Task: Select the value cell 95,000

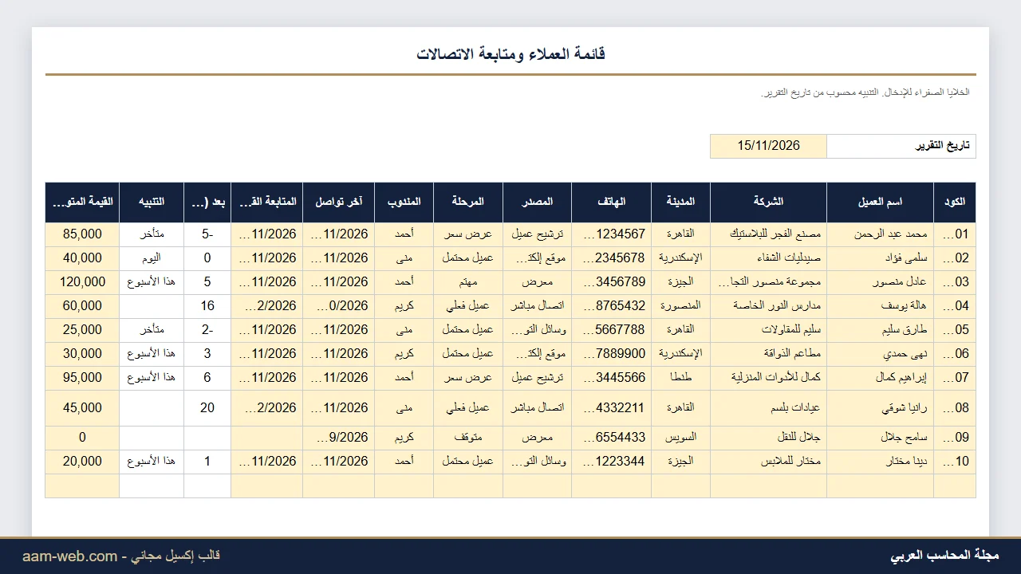Action: pyautogui.click(x=82, y=378)
